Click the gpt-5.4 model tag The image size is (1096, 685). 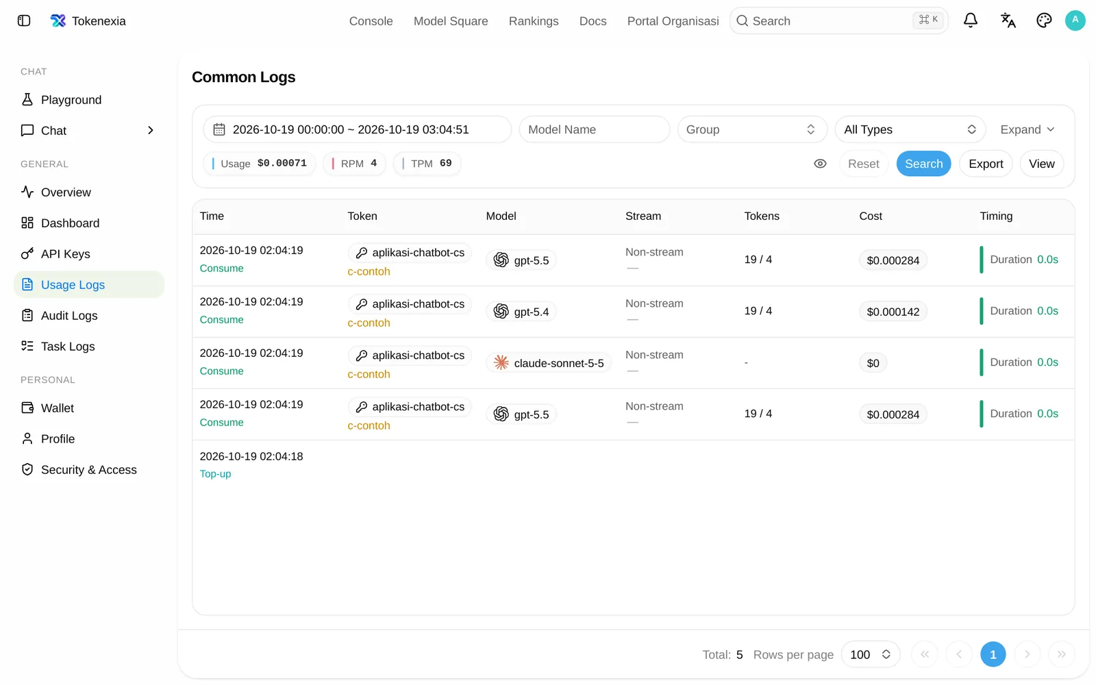pyautogui.click(x=521, y=312)
